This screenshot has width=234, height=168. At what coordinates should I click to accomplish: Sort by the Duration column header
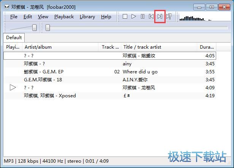(x=207, y=47)
